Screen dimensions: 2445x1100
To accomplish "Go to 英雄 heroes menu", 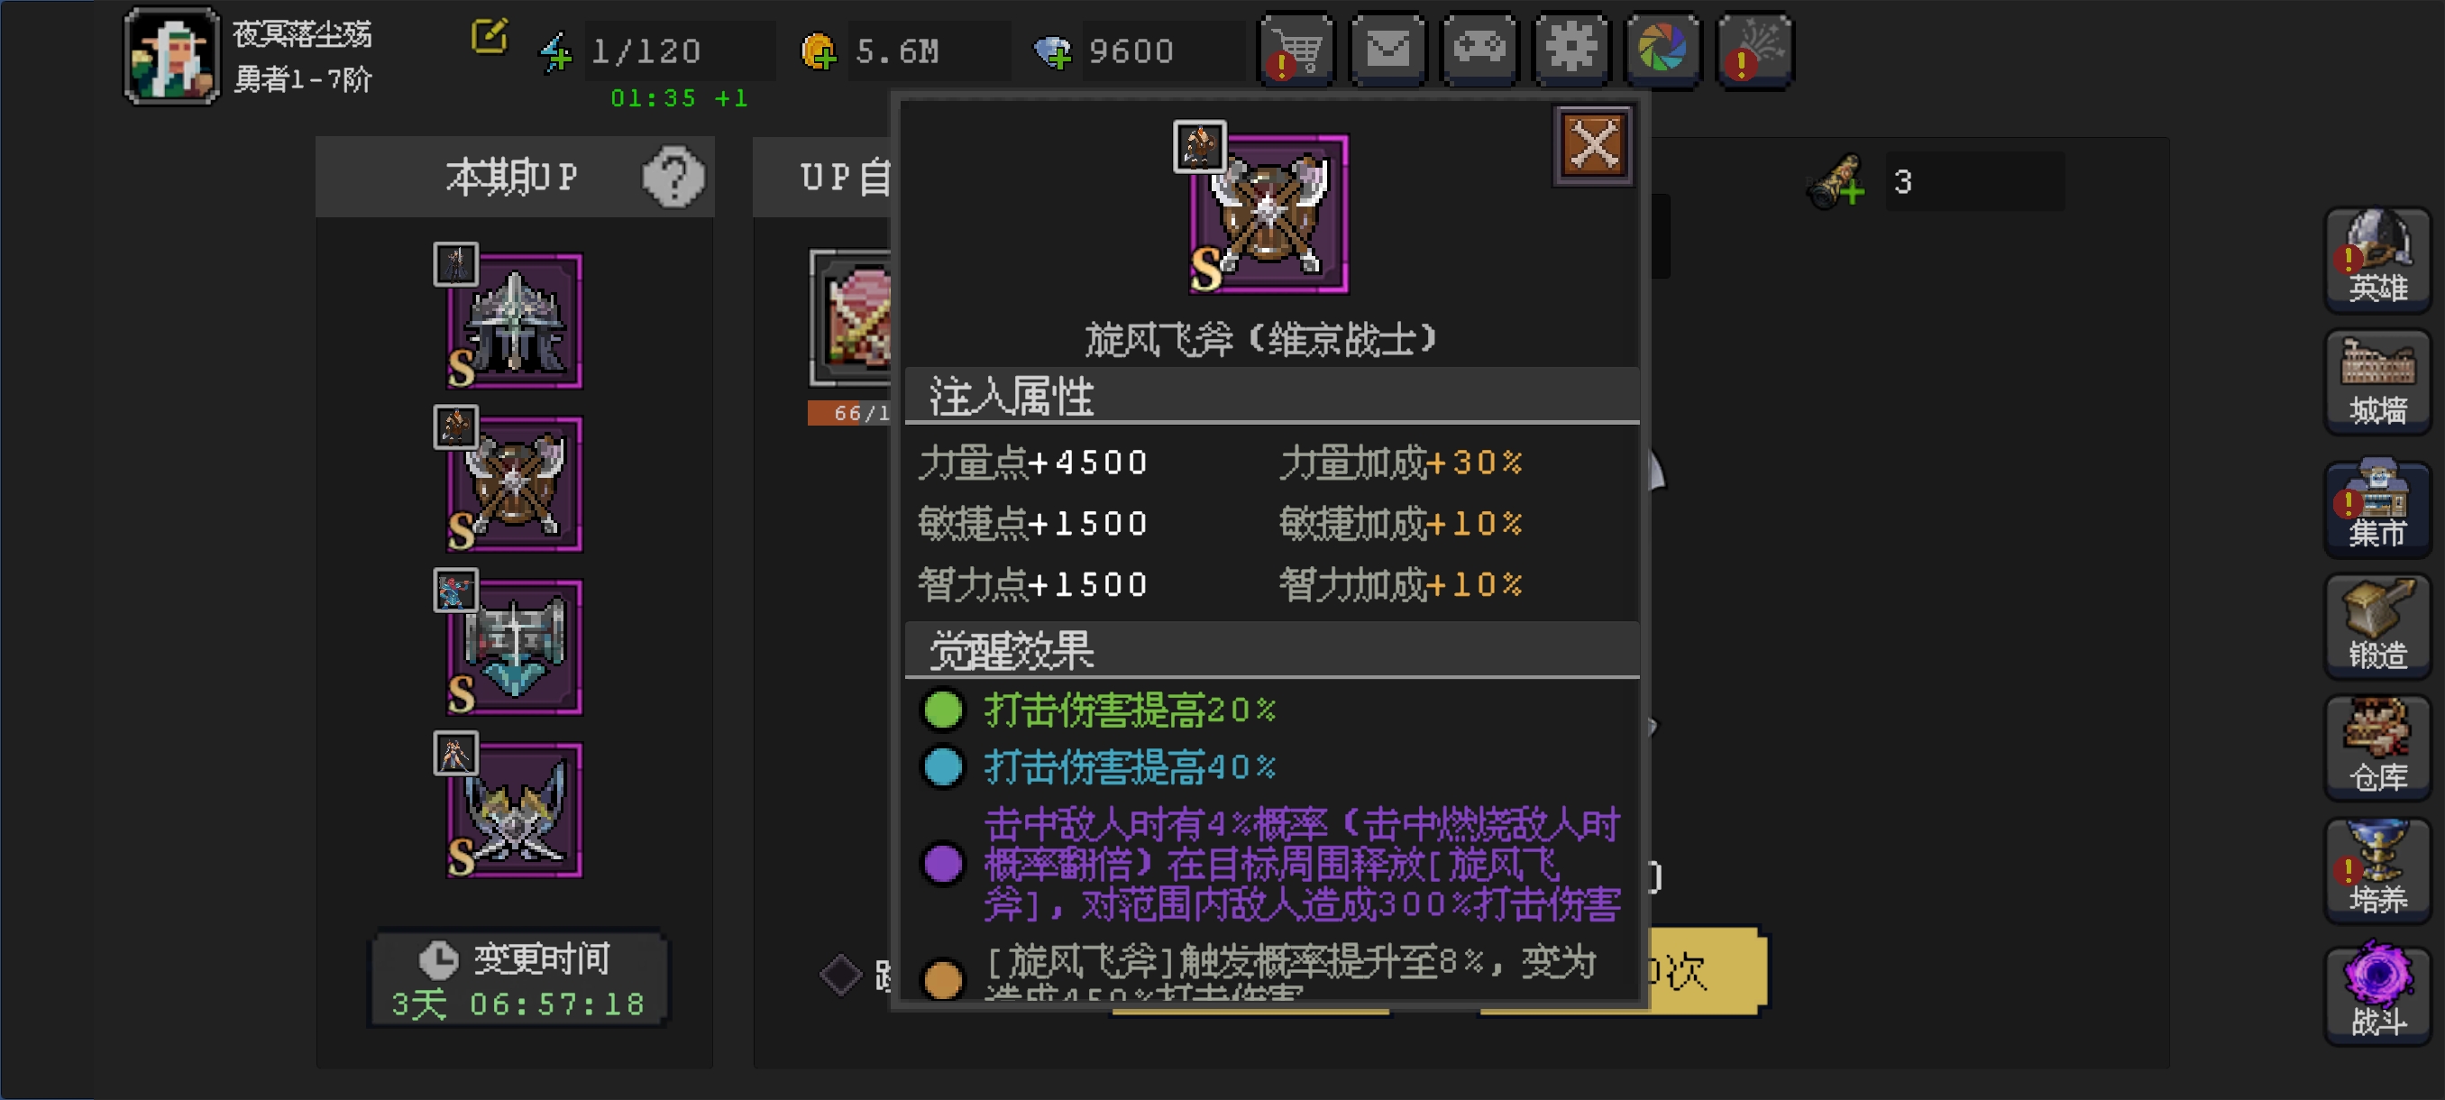I will pyautogui.click(x=2377, y=259).
